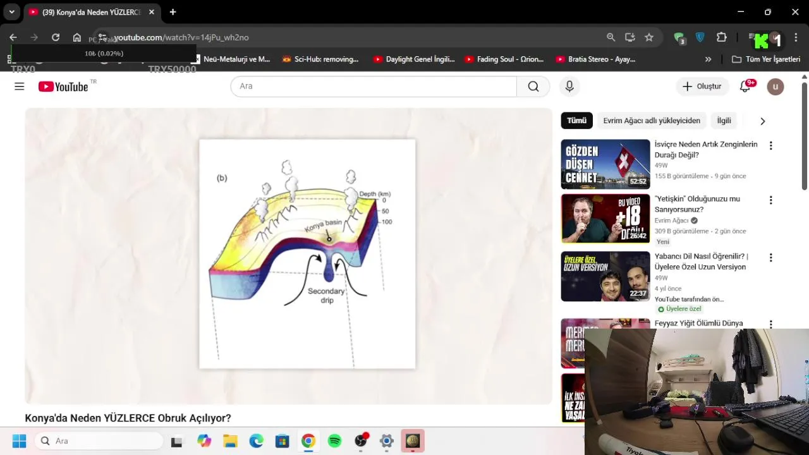Select the "İlgili" filter chip
The width and height of the screenshot is (809, 455).
[724, 121]
